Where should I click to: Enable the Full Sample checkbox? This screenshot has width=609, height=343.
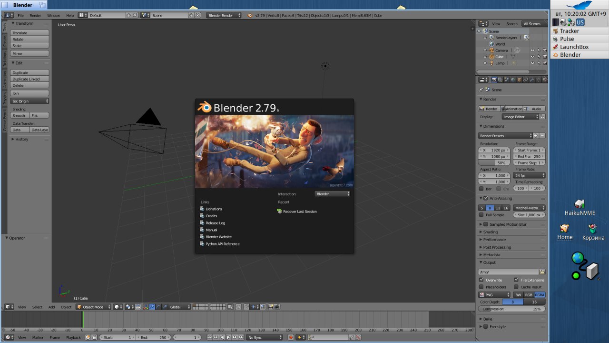(481, 215)
